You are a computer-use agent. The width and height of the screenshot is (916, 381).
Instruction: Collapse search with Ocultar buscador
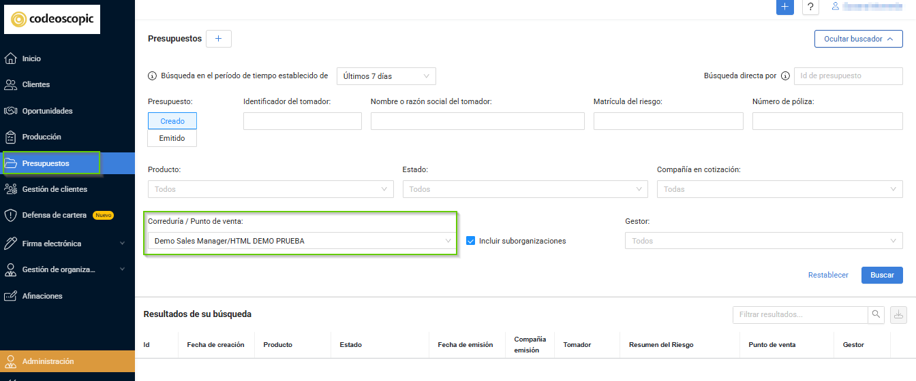(859, 39)
